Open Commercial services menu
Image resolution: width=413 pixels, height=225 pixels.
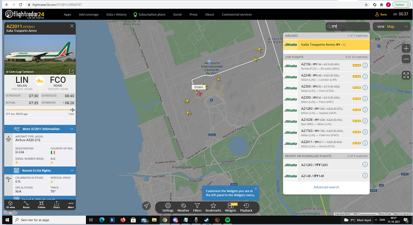click(237, 15)
